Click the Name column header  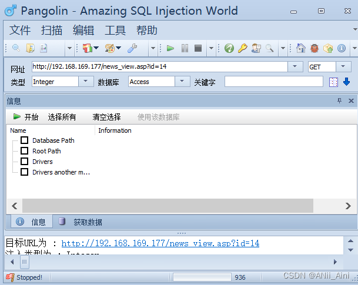(50, 130)
